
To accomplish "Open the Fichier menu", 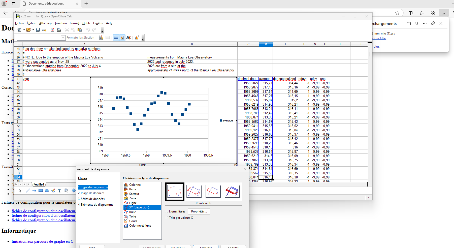I will (19, 23).
